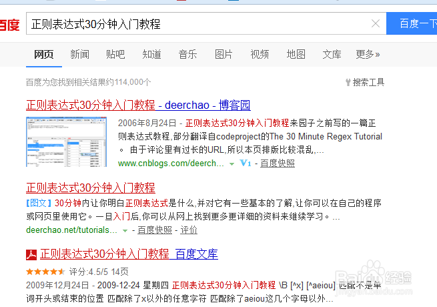Select the 知道 tab
437x307 pixels.
(151, 54)
